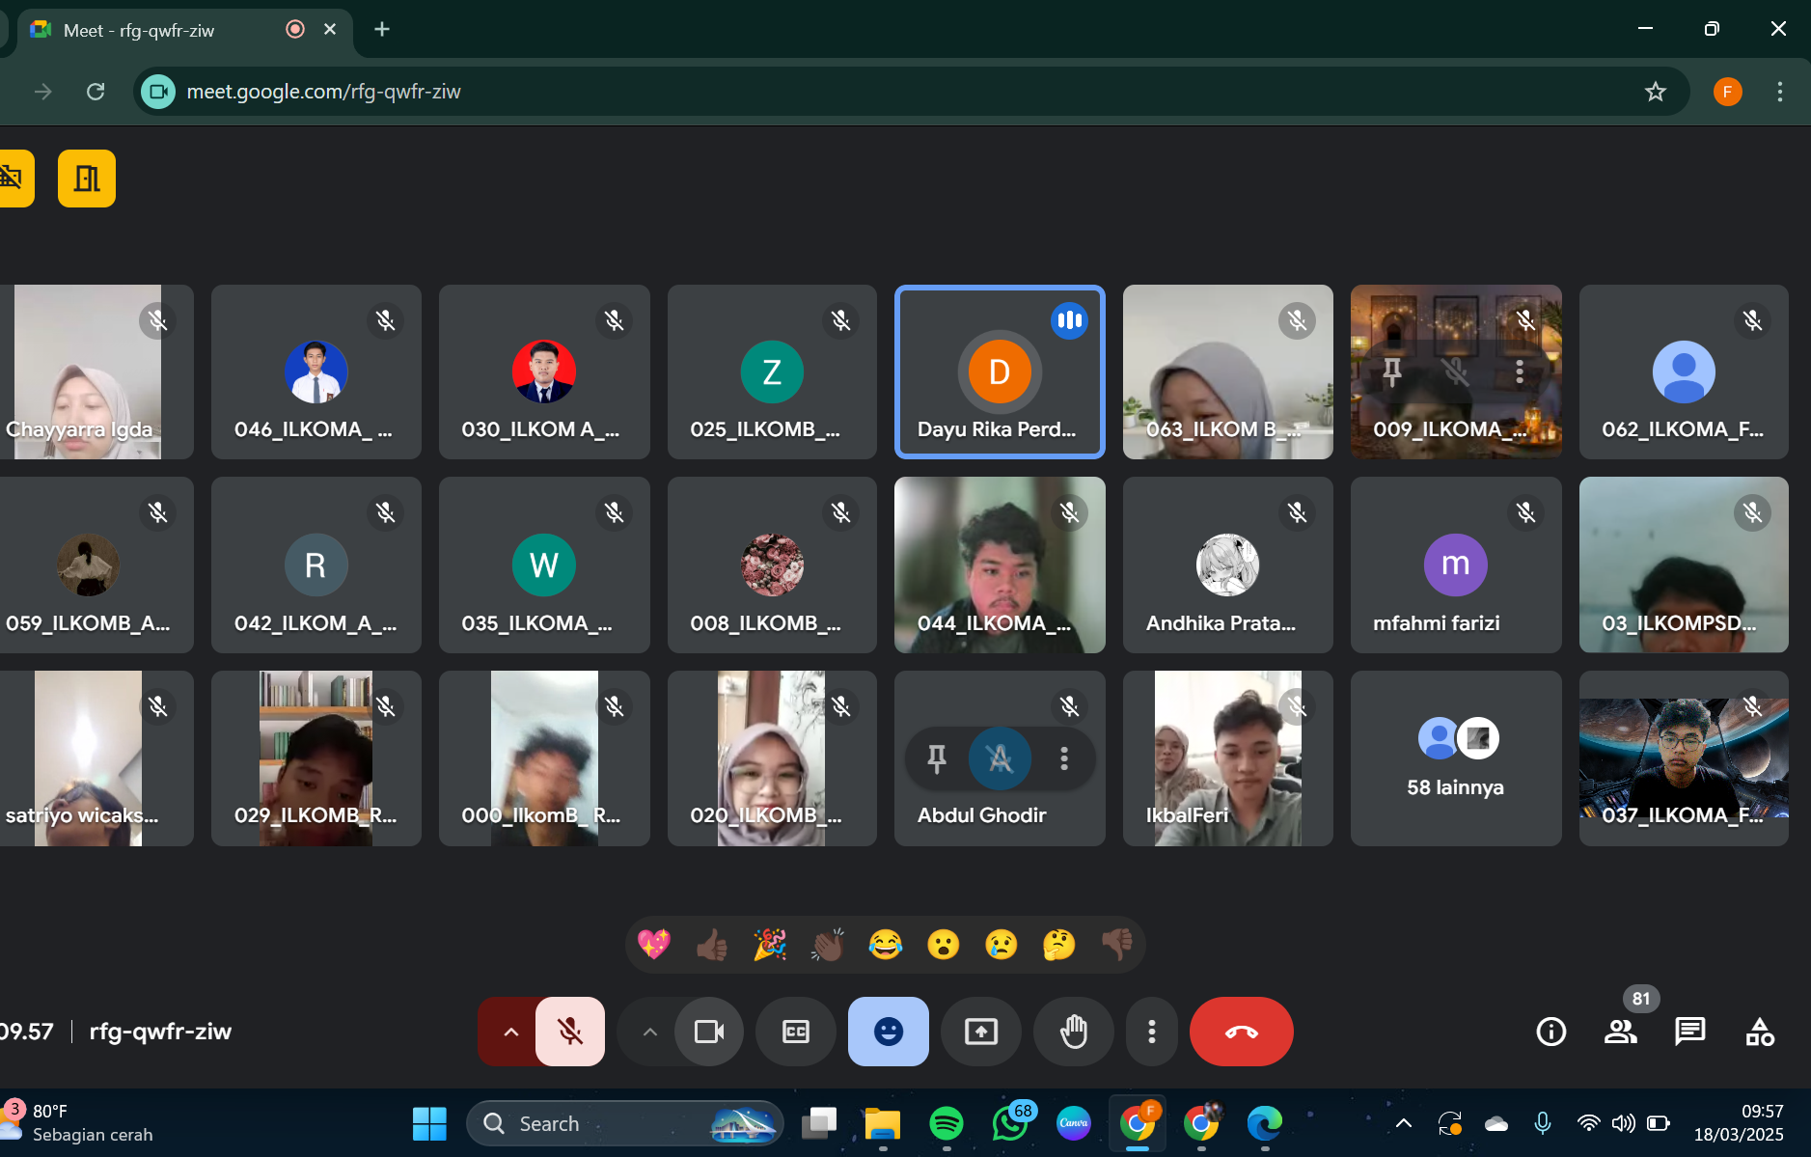Expand audio settings arrow
This screenshot has width=1811, height=1157.
click(510, 1032)
